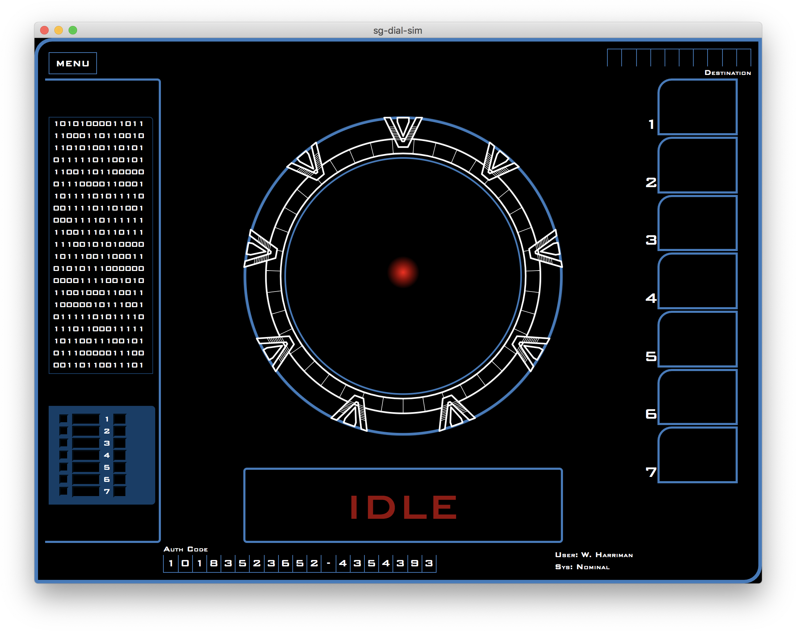Toggle left indicator box of chevron row 7
796x631 pixels.
point(64,491)
